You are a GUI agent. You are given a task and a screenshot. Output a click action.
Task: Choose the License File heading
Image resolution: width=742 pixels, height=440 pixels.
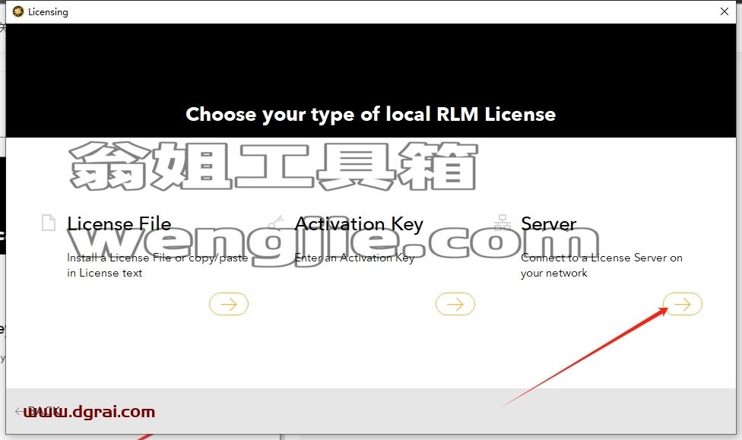point(119,223)
